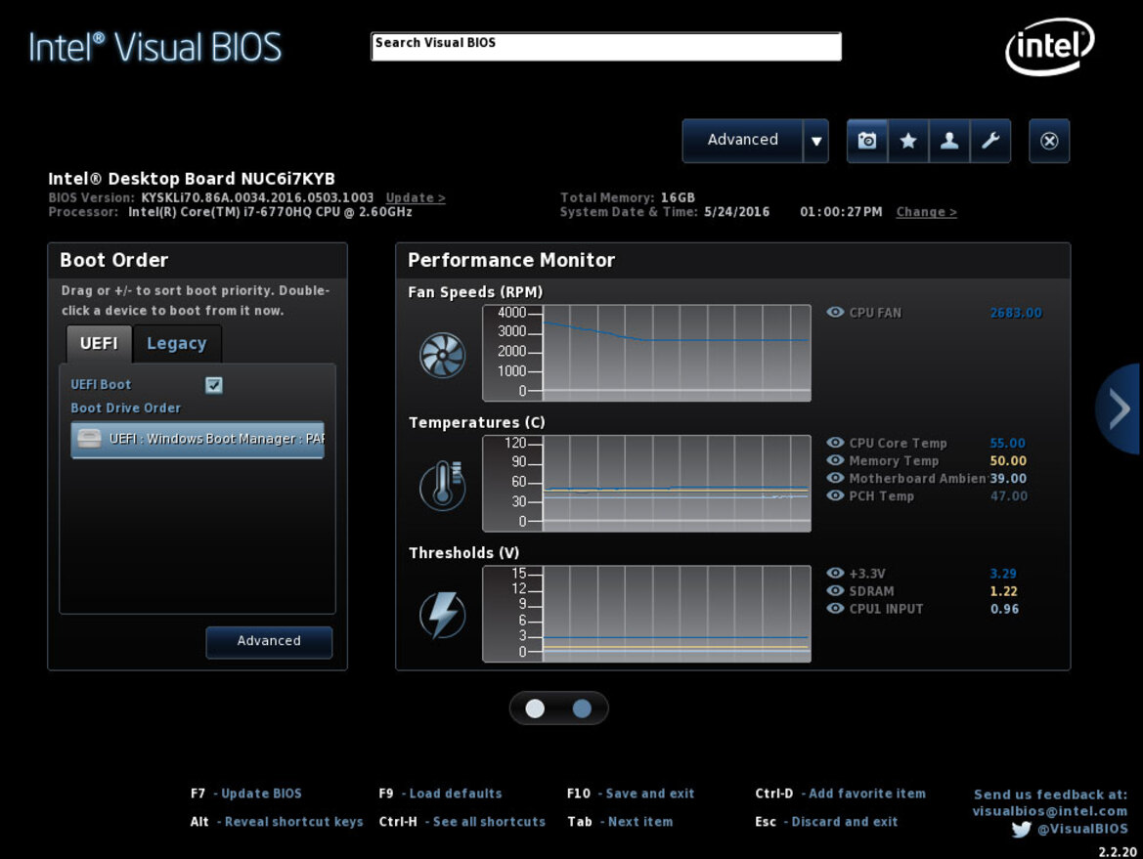The width and height of the screenshot is (1143, 859).
Task: Click the thermometer temperatures icon
Action: click(x=443, y=486)
